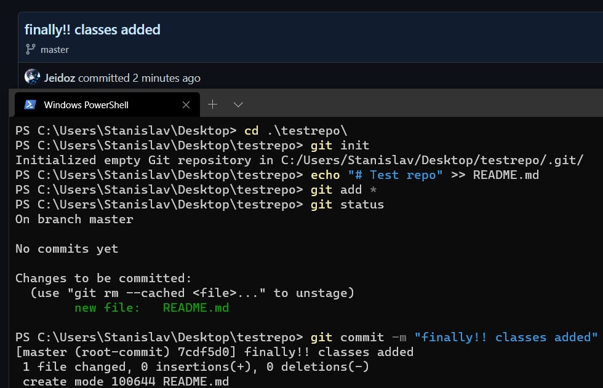This screenshot has width=603, height=388.
Task: Click the "create mode 100644 README.md" line
Action: pos(126,381)
